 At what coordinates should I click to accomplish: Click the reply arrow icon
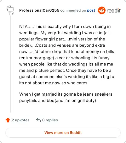tap(38, 120)
